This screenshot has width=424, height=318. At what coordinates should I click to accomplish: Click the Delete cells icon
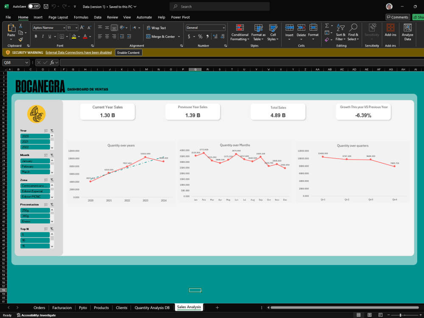click(x=301, y=28)
